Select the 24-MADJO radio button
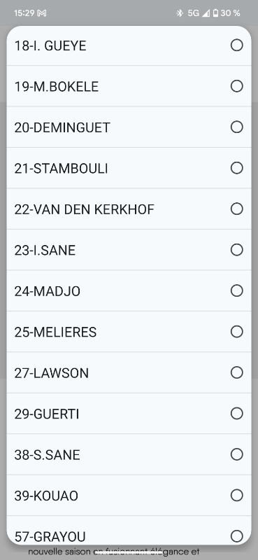258x560 pixels. coord(236,290)
